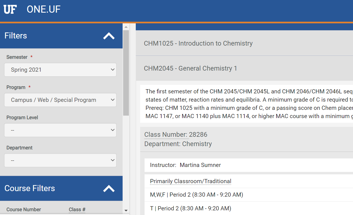Open the Program Level dropdown

point(60,130)
